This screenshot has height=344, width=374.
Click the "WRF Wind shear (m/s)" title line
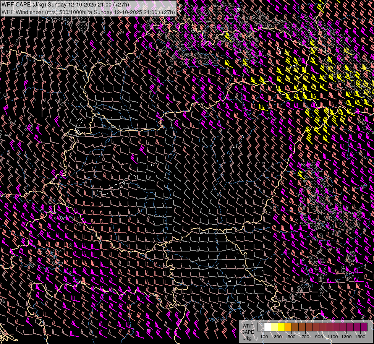pos(29,12)
